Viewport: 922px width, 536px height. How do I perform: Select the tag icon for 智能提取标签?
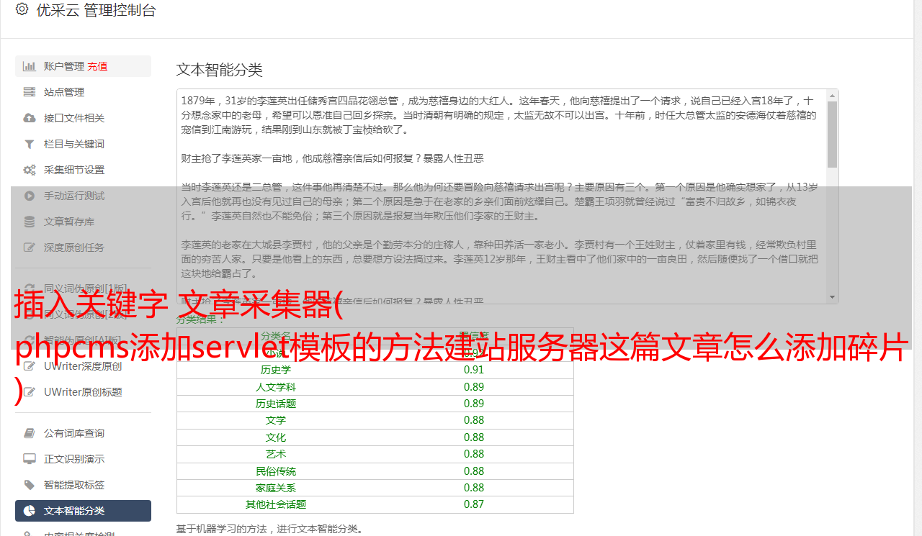coord(30,485)
